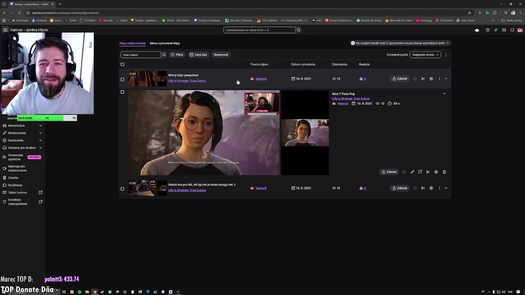This screenshot has width=525, height=295.
Task: Expand Odmeny pre divákov section
Action: pos(23,148)
